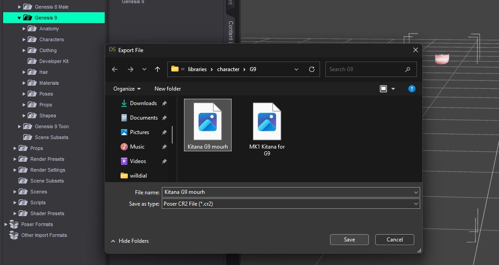This screenshot has width=499, height=265.
Task: Open view options dropdown arrow
Action: (x=393, y=89)
